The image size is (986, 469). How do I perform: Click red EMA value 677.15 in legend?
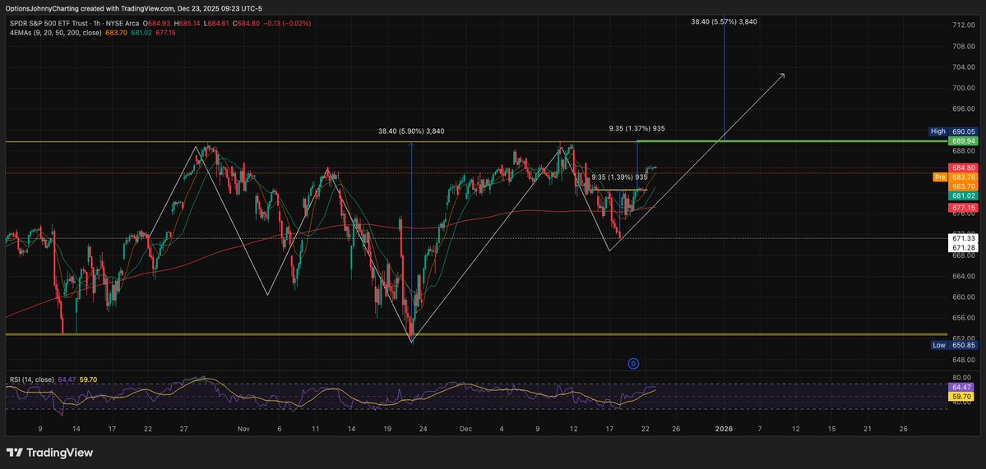[164, 32]
